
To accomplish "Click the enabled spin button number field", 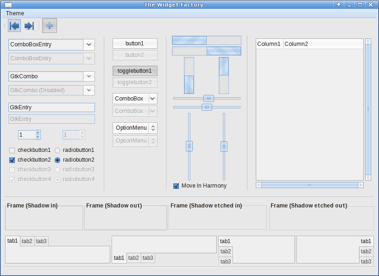I will (27, 135).
